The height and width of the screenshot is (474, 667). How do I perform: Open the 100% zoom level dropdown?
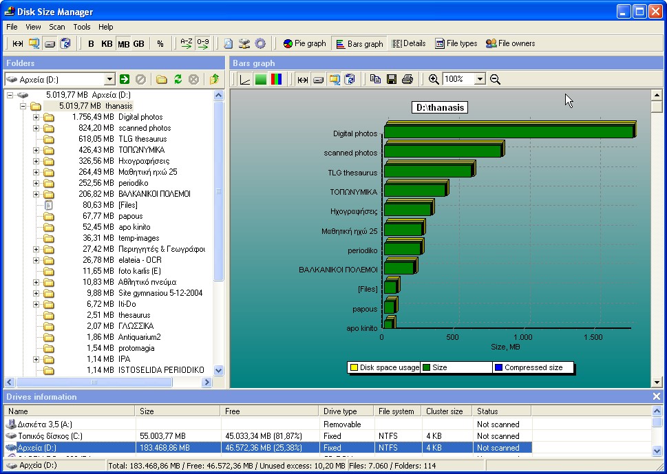[x=480, y=80]
